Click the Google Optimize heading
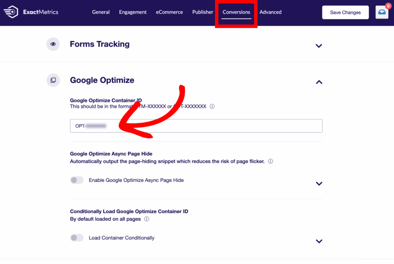The image size is (394, 264). [x=102, y=80]
